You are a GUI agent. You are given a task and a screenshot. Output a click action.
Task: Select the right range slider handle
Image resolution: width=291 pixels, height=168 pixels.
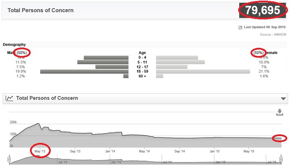[x=281, y=159]
